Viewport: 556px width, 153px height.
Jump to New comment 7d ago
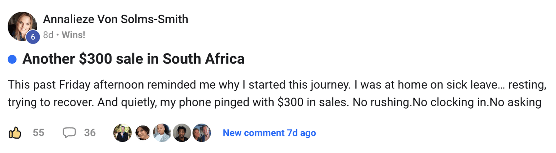[269, 133]
